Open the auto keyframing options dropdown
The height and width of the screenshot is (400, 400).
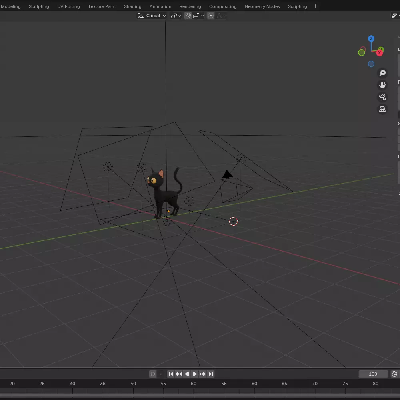click(160, 374)
